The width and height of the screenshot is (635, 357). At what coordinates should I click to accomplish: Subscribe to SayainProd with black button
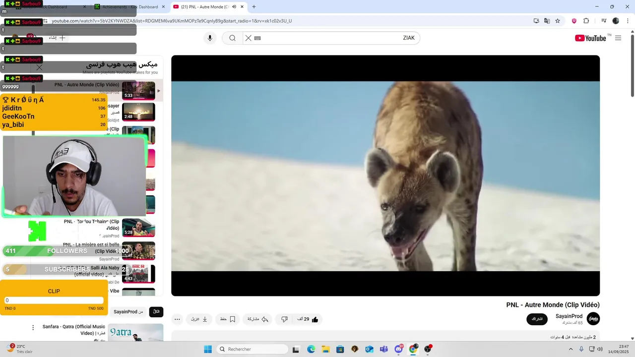point(537,319)
